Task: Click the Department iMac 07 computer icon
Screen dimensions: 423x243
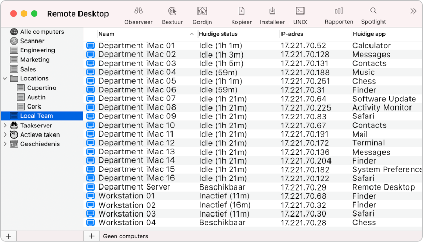Action: click(90, 99)
